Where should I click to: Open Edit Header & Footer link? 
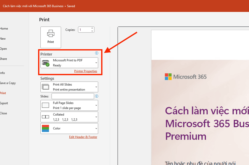83,137
